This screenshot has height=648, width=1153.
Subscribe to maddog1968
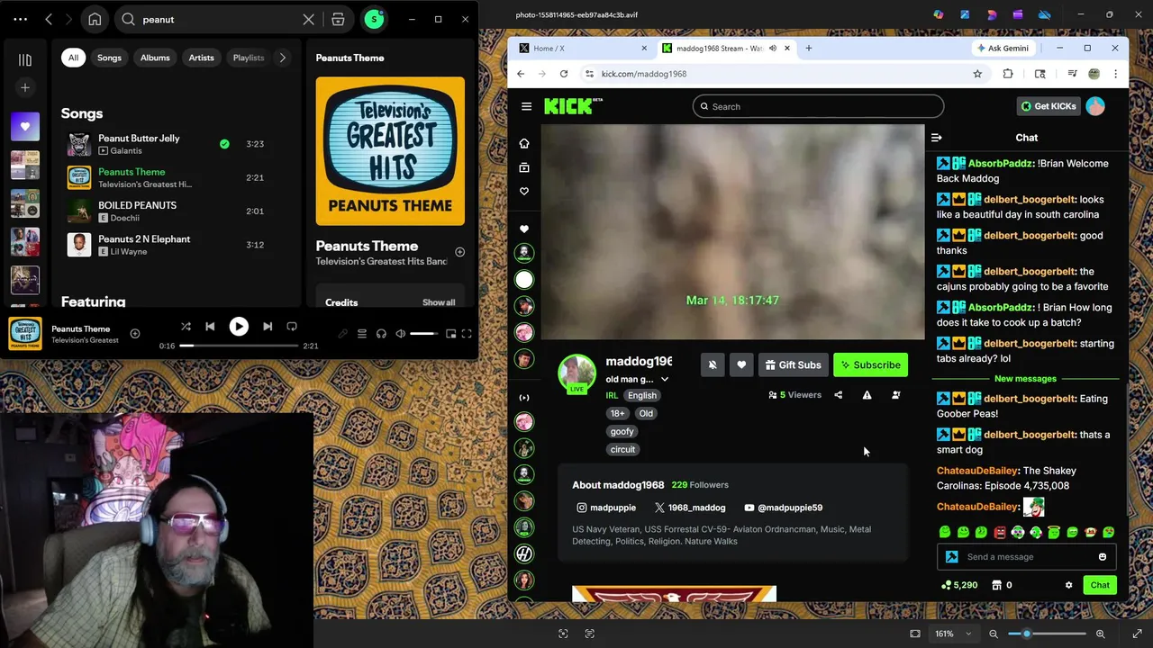point(870,364)
